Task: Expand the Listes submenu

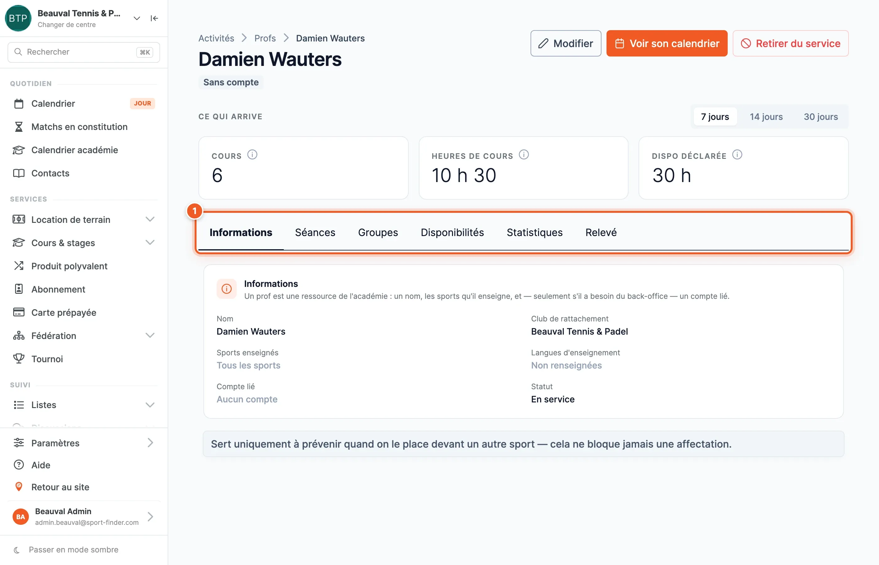Action: (x=150, y=405)
